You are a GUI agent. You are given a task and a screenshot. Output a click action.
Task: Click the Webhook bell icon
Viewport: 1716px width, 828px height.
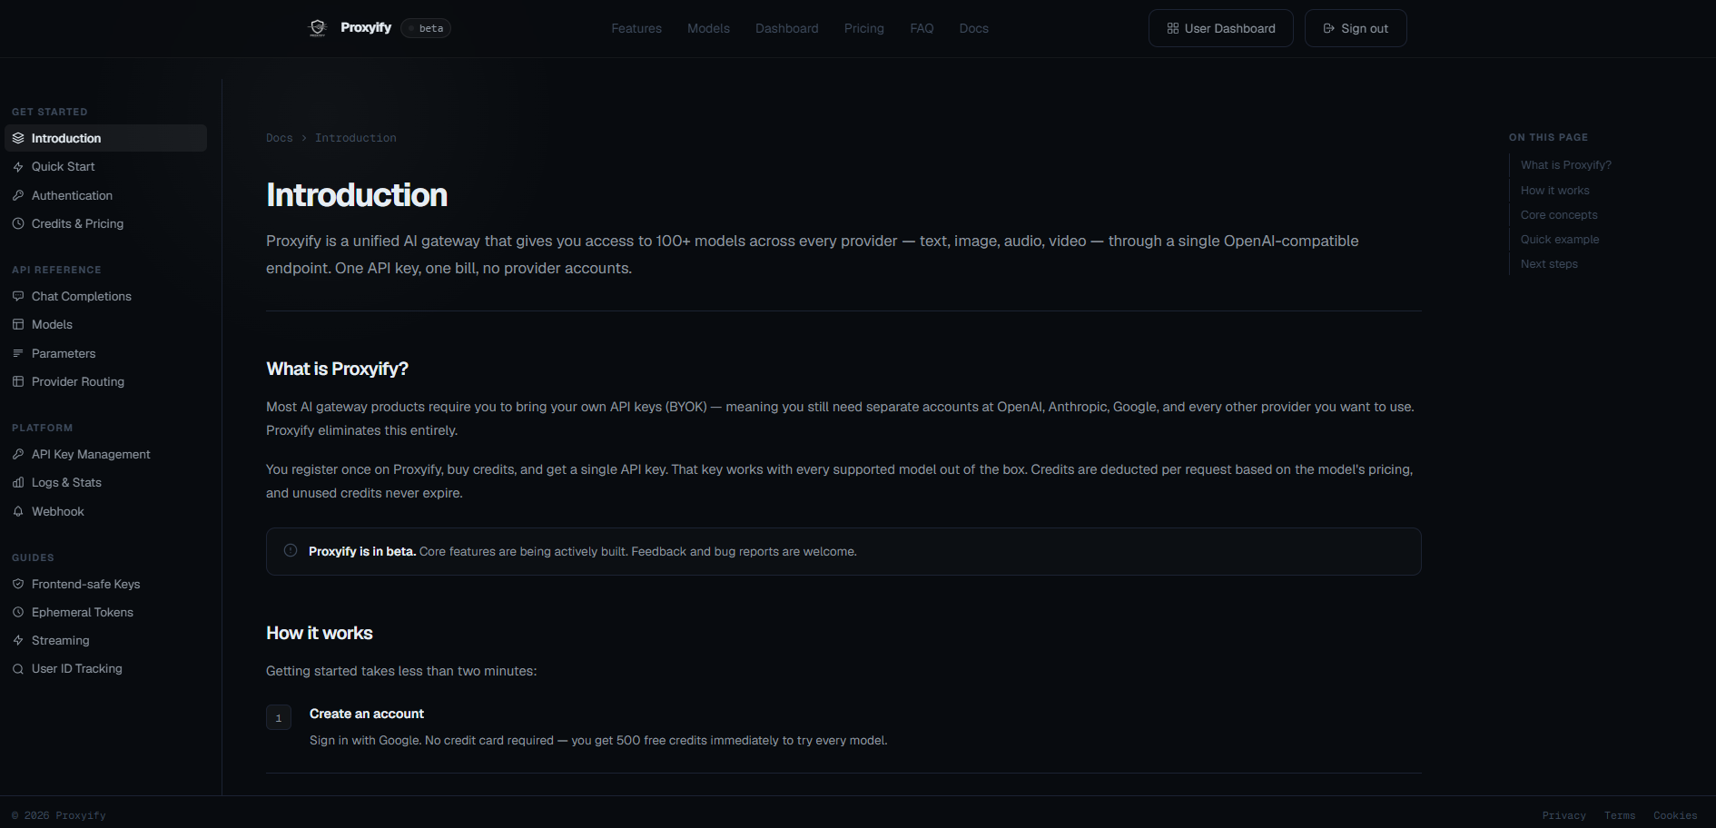(x=18, y=511)
